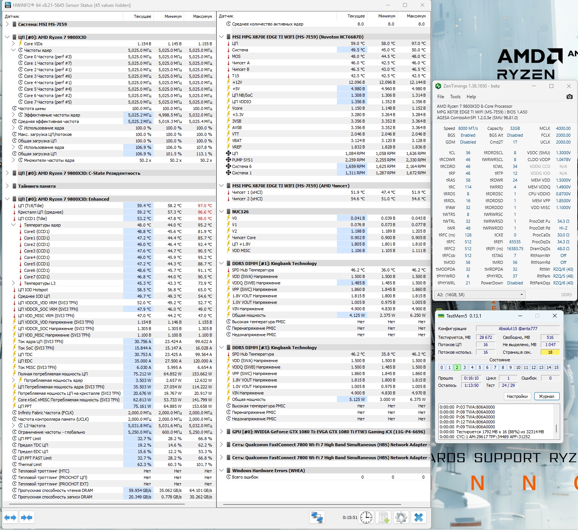
Task: Open the TestMem5 Журнал log
Action: click(546, 396)
